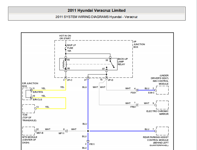This screenshot has height=150, width=197.
Task: Select the 'HOT IN ON OR START' label
Action: (x=65, y=37)
